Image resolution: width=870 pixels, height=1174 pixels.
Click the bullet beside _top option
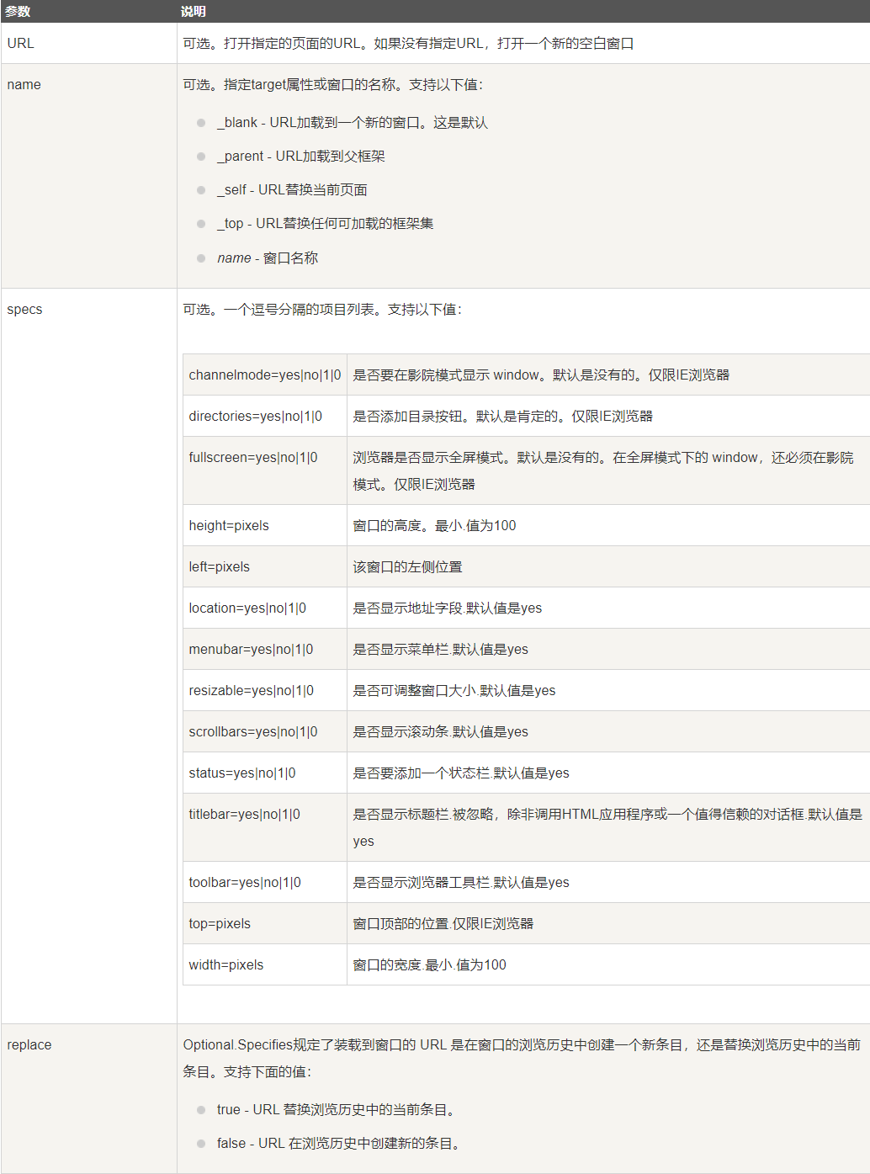coord(201,224)
